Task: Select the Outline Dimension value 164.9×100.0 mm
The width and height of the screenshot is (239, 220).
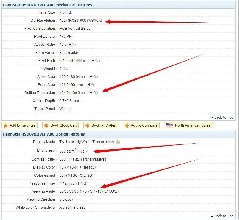Action: 73,93
